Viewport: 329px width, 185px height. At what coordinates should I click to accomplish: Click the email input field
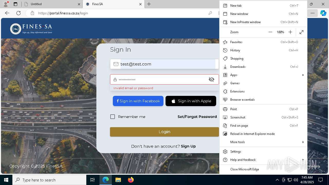[164, 64]
